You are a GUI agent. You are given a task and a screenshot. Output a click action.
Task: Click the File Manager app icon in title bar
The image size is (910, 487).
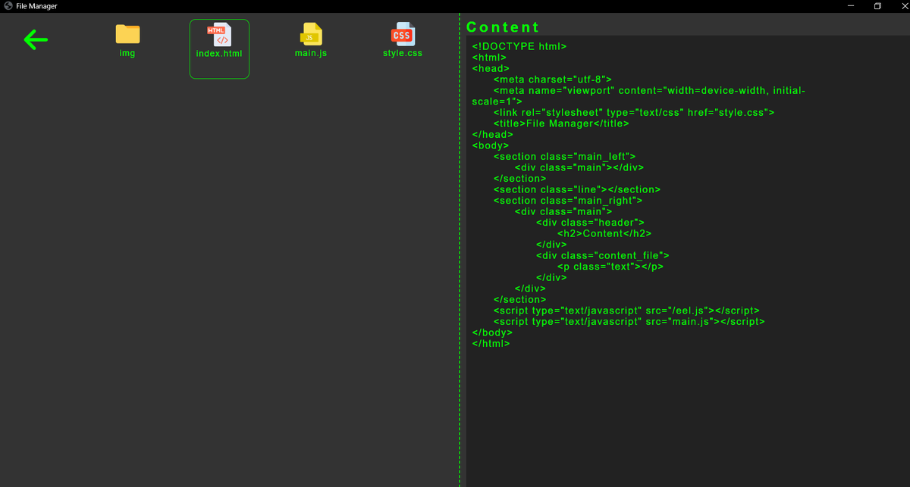point(8,6)
